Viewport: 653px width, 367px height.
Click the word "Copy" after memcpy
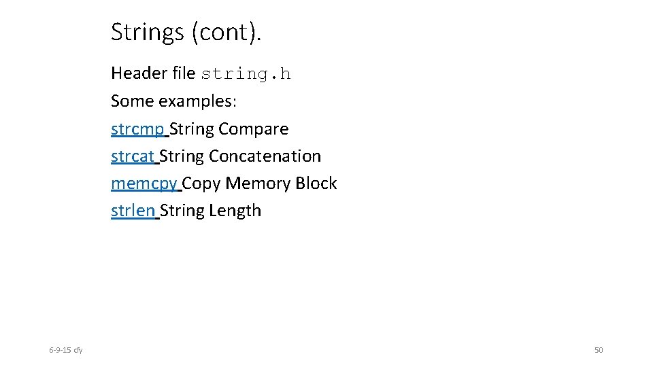[x=201, y=183]
